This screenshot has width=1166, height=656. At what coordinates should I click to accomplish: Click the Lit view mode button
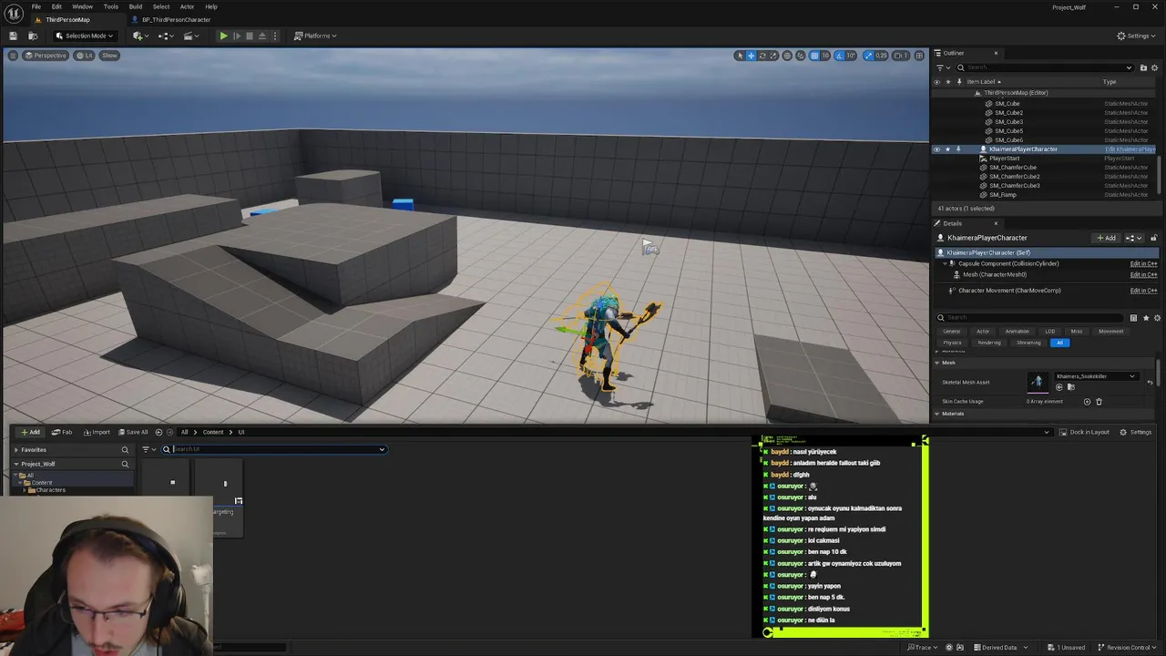(84, 56)
